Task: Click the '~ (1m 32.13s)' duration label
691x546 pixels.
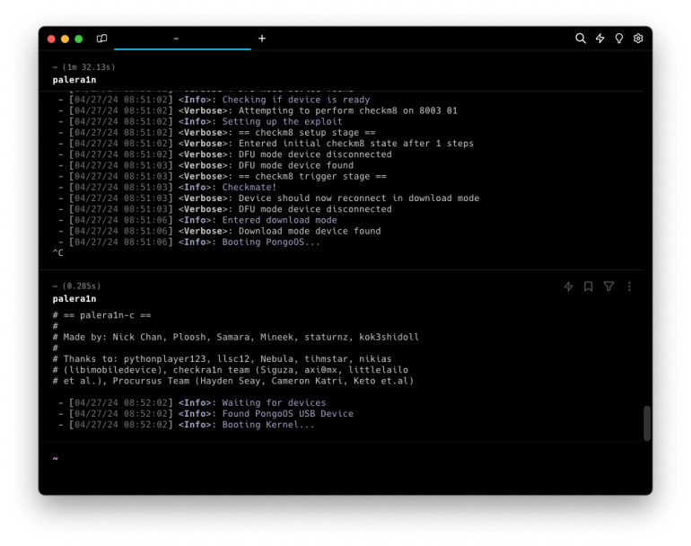Action: (x=83, y=67)
